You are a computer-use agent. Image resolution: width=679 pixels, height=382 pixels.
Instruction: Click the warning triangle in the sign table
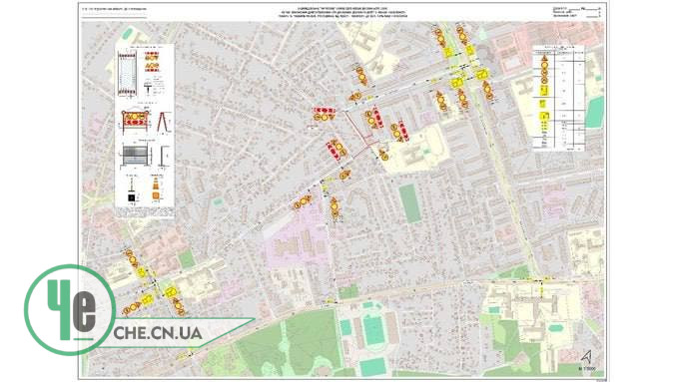(x=544, y=58)
